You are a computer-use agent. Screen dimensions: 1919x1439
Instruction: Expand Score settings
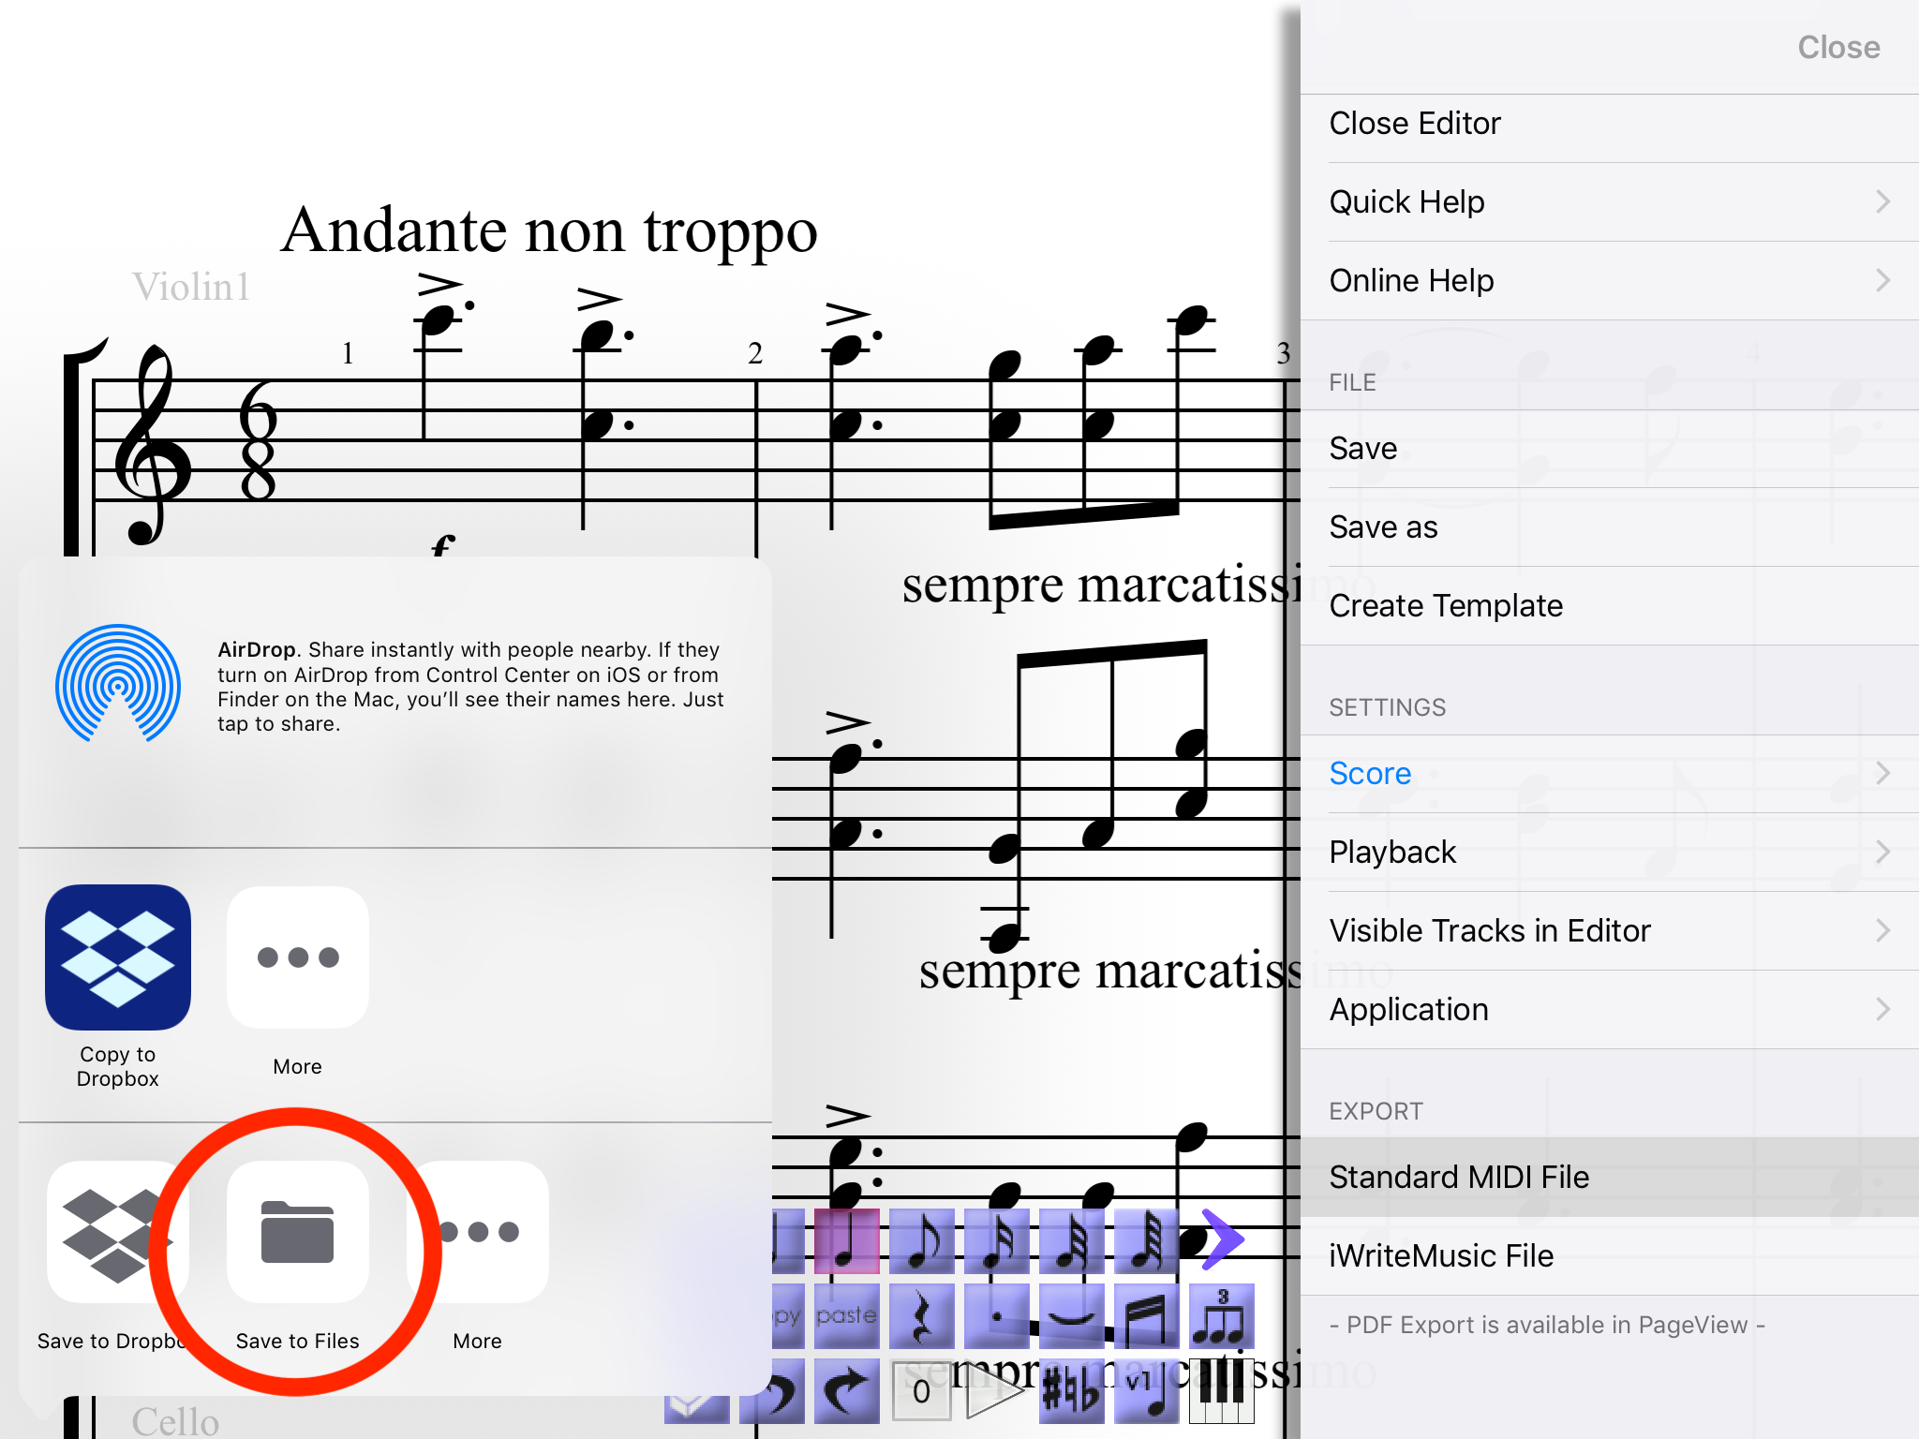click(x=1610, y=774)
